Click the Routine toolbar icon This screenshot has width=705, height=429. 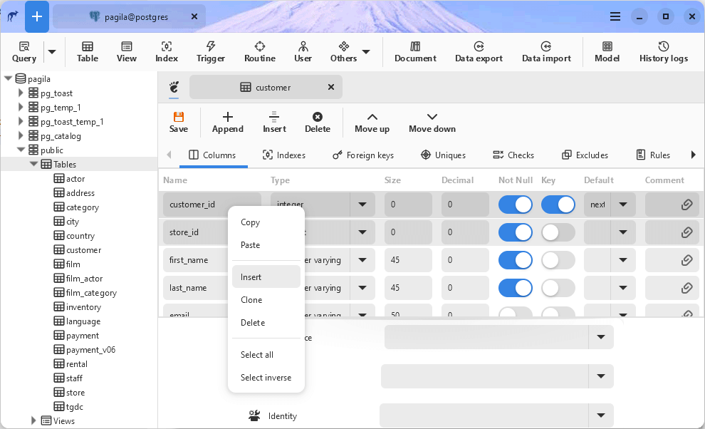(259, 51)
